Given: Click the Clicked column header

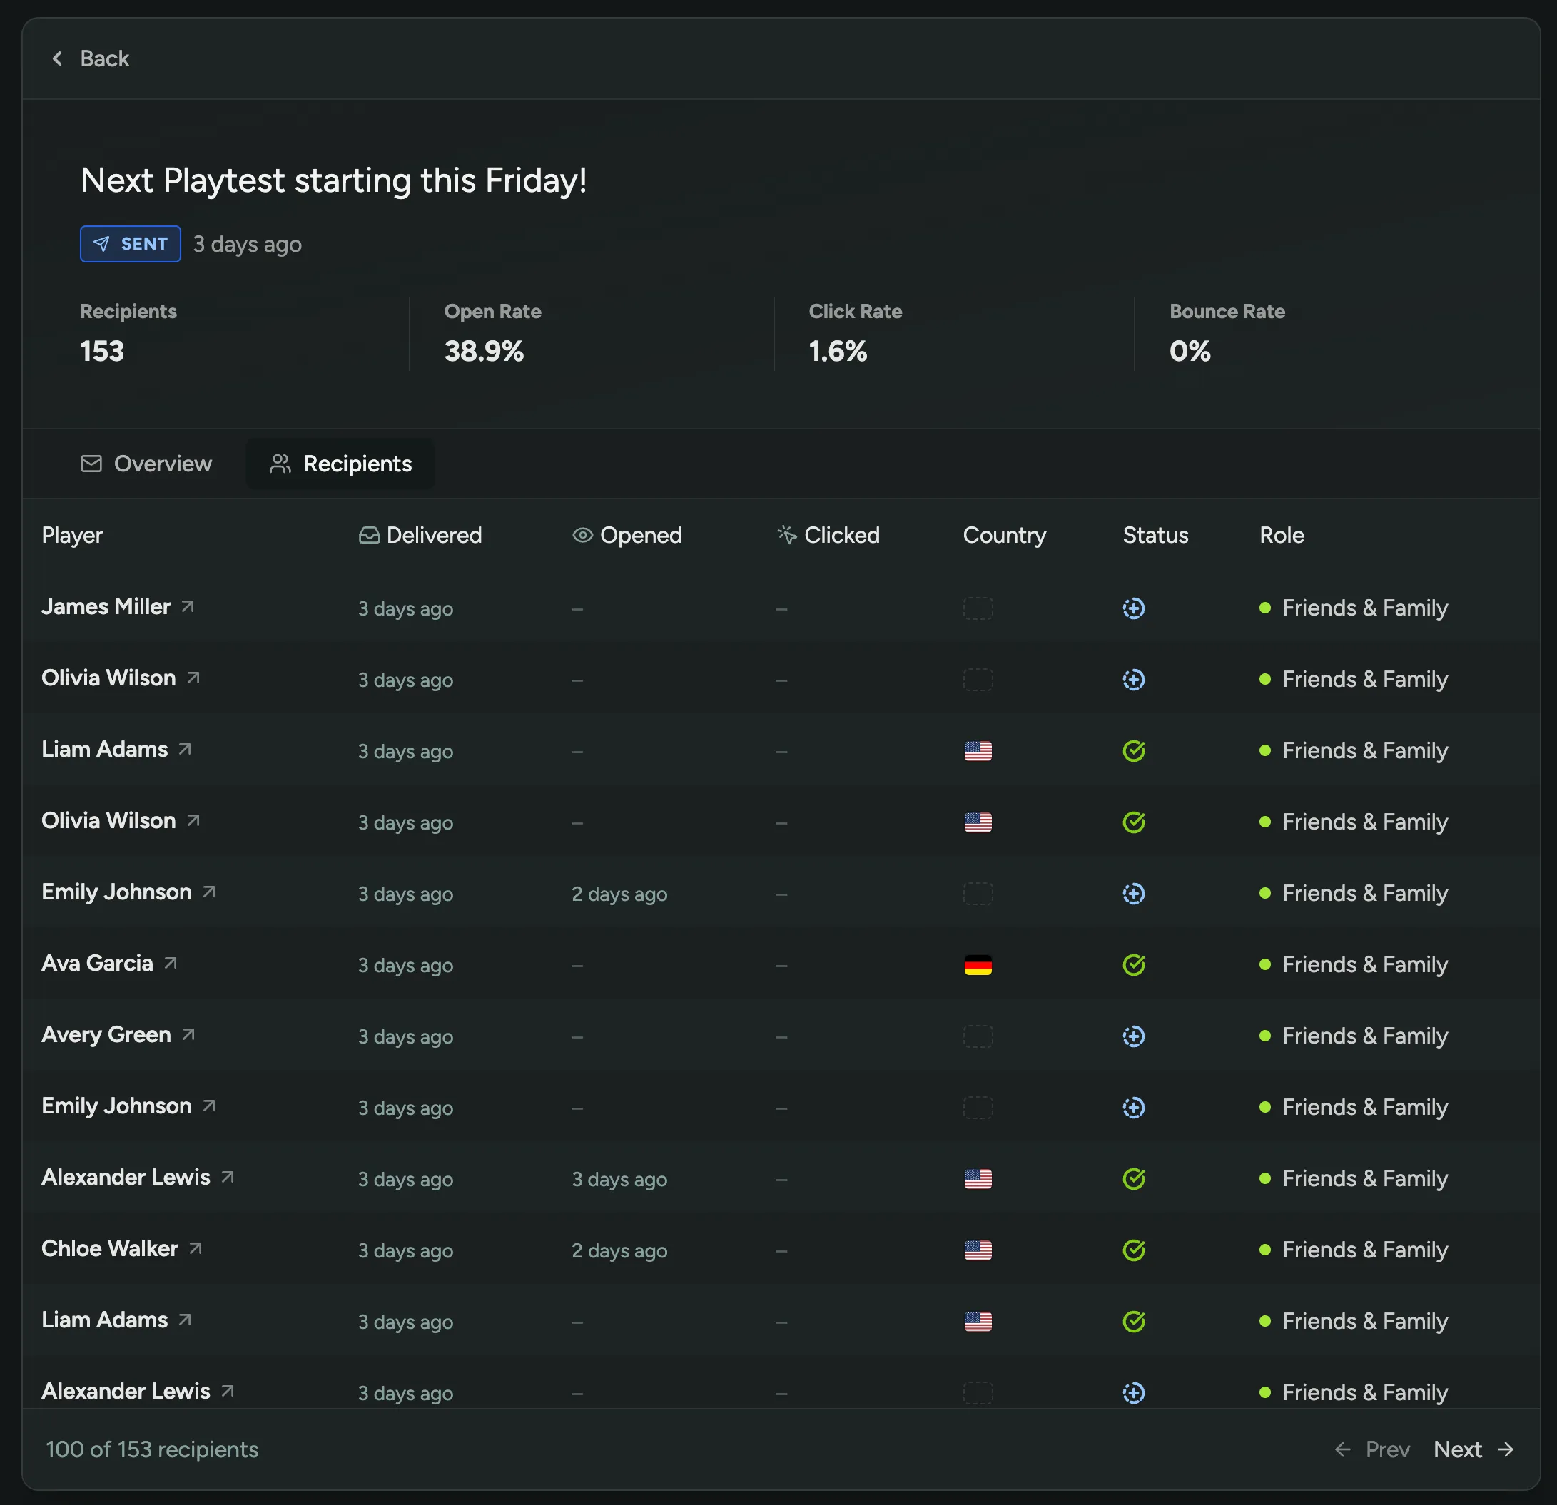Looking at the screenshot, I should point(828,535).
